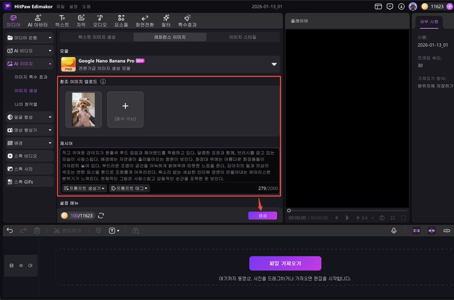Open the 특수효과 effects panel
This screenshot has height=300, width=454.
click(187, 21)
